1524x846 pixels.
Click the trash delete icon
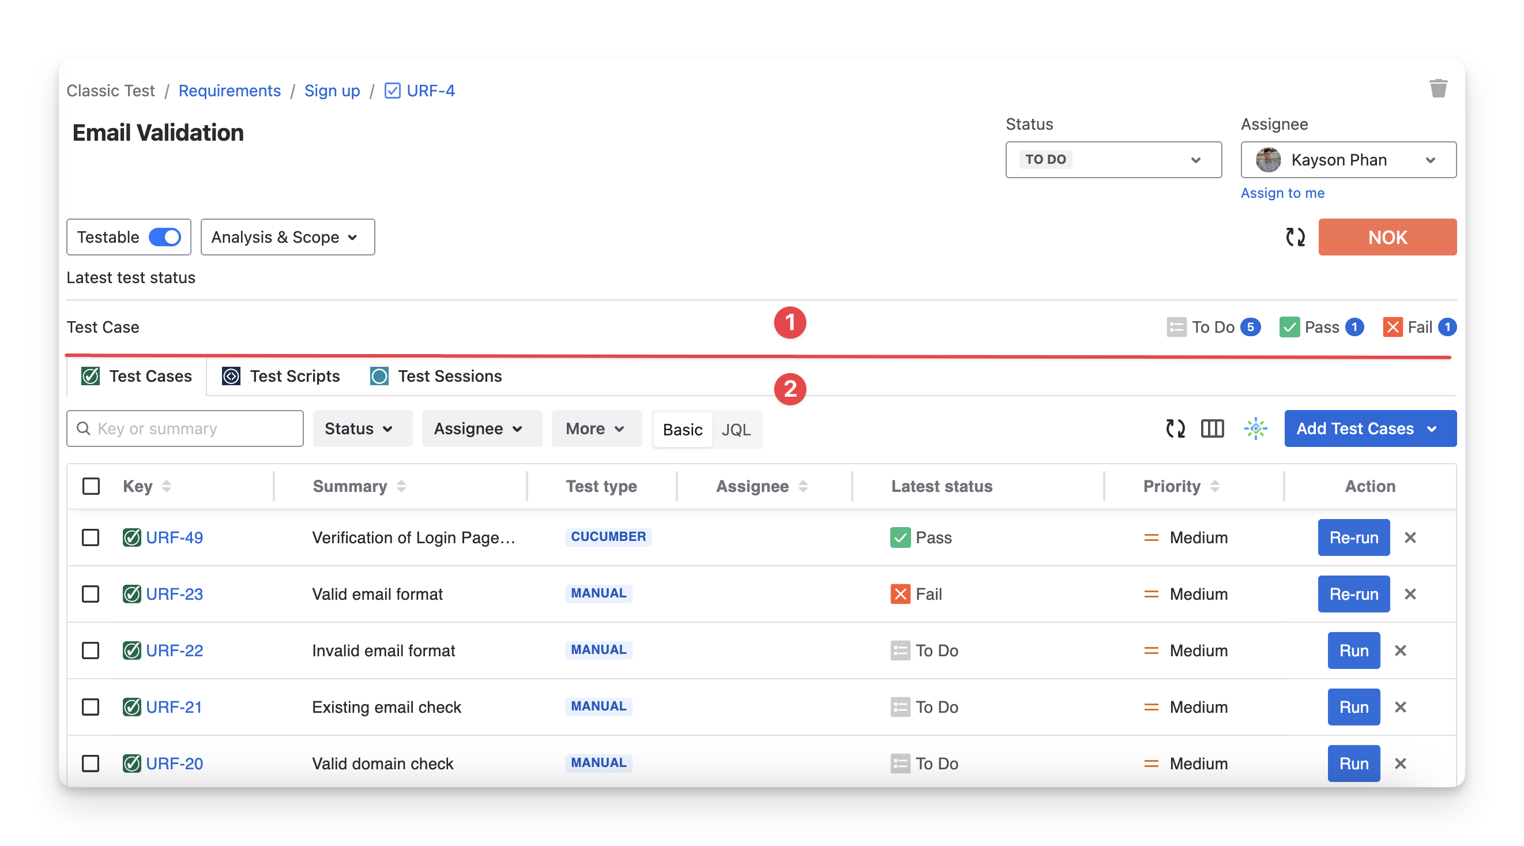point(1438,89)
